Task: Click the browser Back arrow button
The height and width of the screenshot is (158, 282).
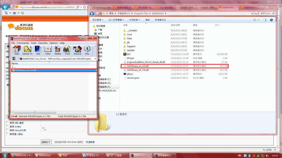Action: [x=5, y=7]
